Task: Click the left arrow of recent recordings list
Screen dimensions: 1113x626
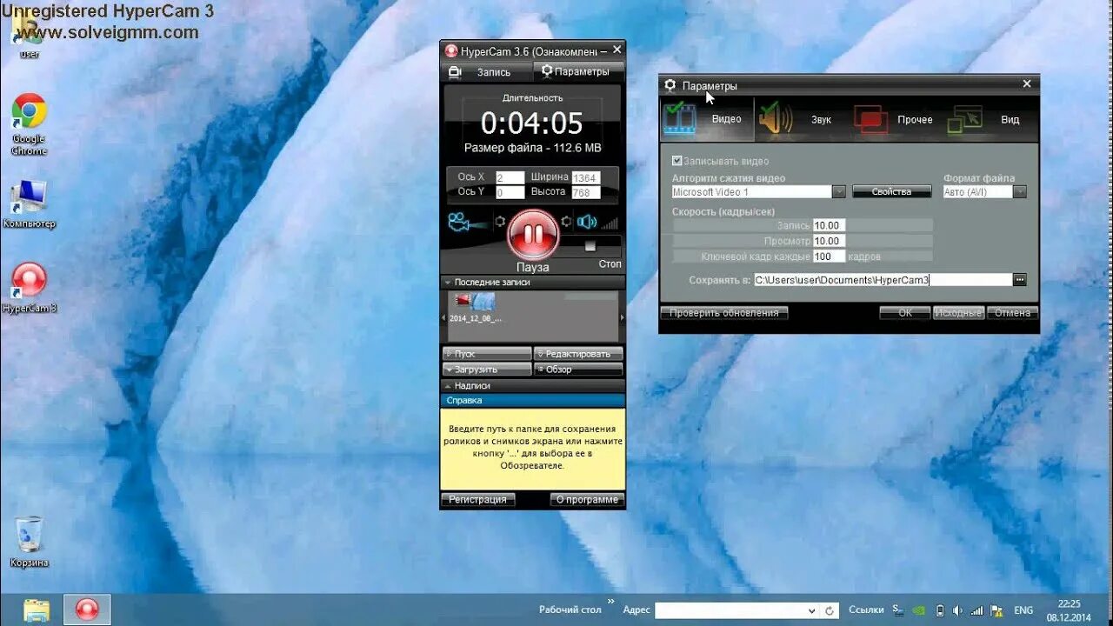Action: (x=444, y=317)
